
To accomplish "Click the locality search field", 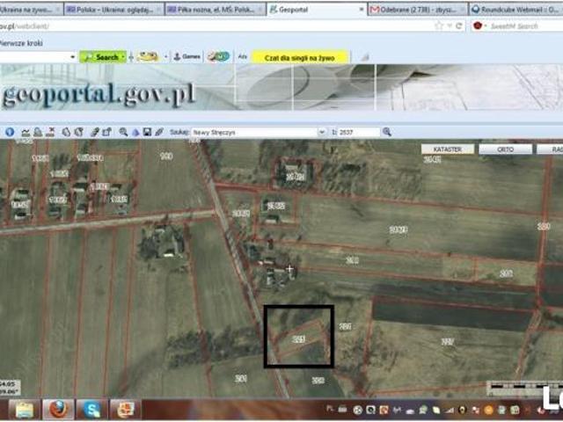I will coord(254,132).
